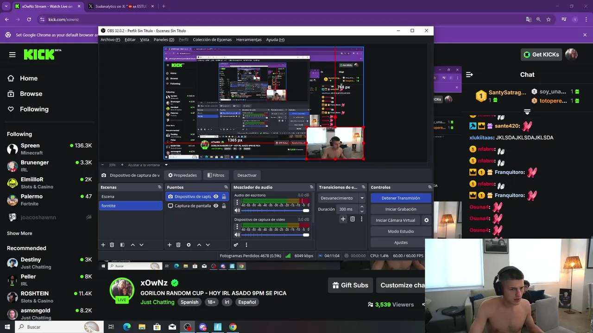Open source properties gear in the Fuentes toolbar
The image size is (593, 333).
click(189, 245)
